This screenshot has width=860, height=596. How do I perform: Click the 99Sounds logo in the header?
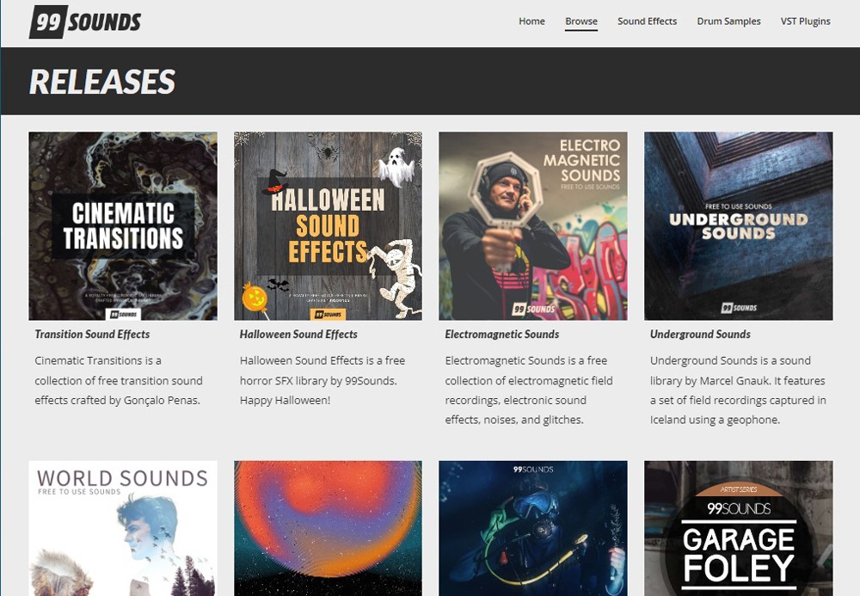pyautogui.click(x=85, y=22)
